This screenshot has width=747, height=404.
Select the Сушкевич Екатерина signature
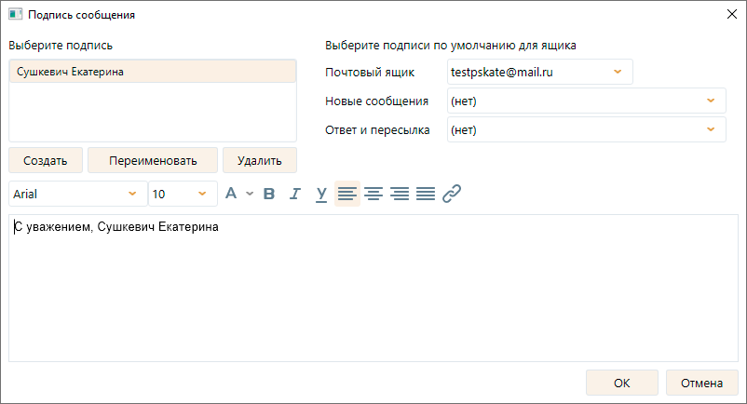152,72
